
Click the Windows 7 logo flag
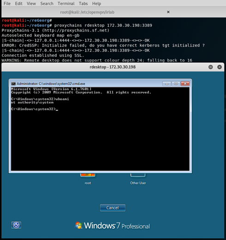pos(78,225)
